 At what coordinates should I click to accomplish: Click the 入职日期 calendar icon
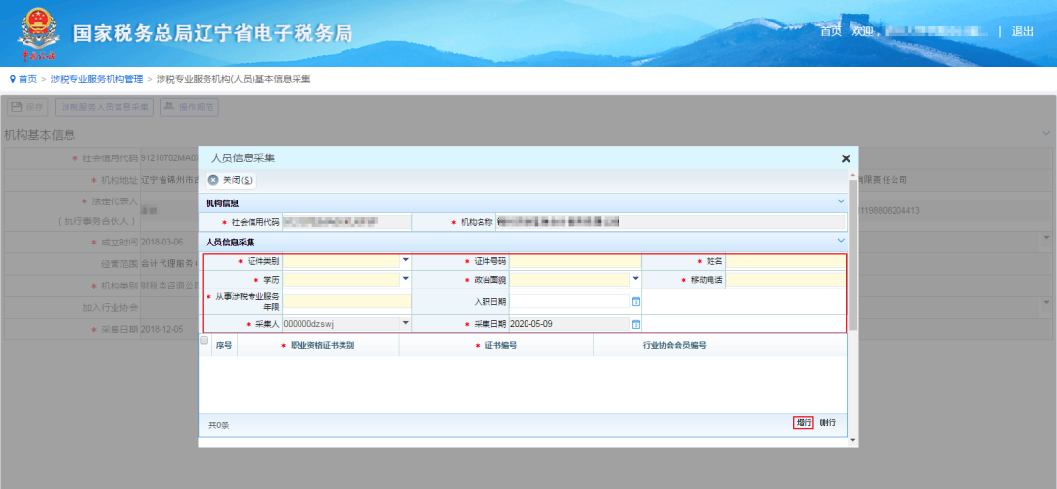pyautogui.click(x=636, y=302)
